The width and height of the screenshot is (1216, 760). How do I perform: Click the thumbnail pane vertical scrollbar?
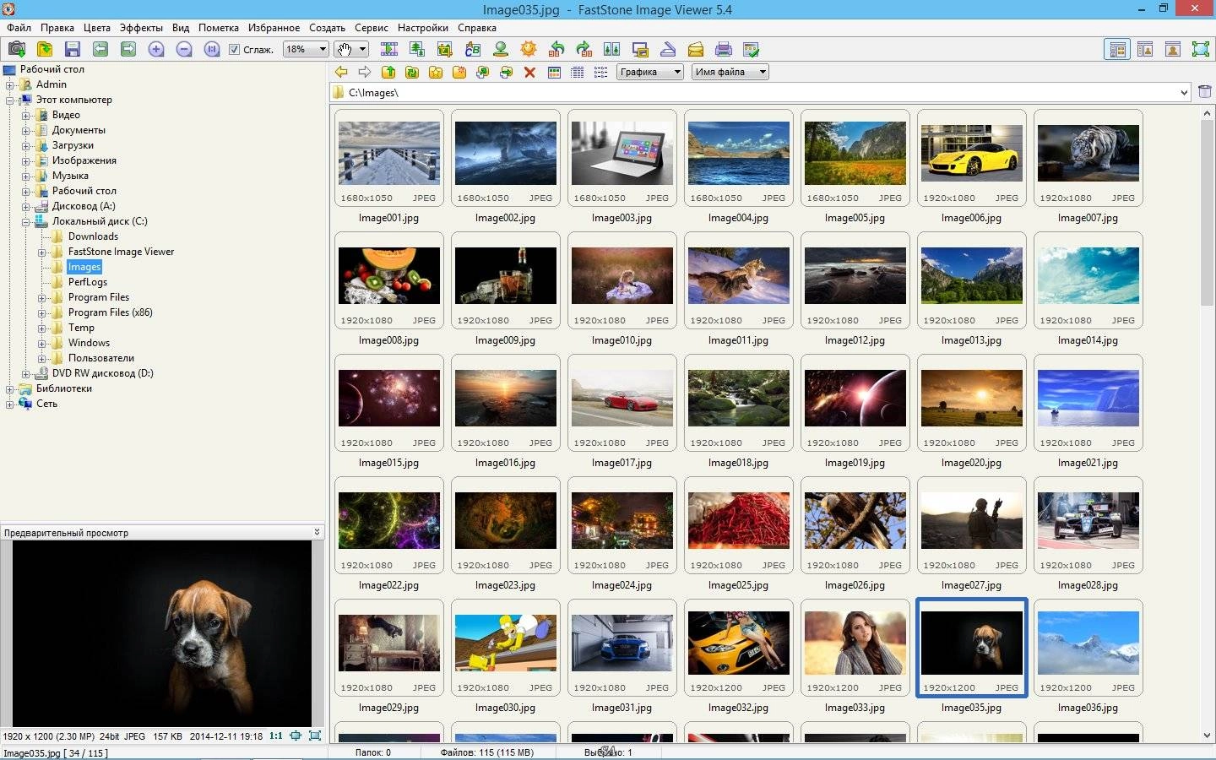1206,423
